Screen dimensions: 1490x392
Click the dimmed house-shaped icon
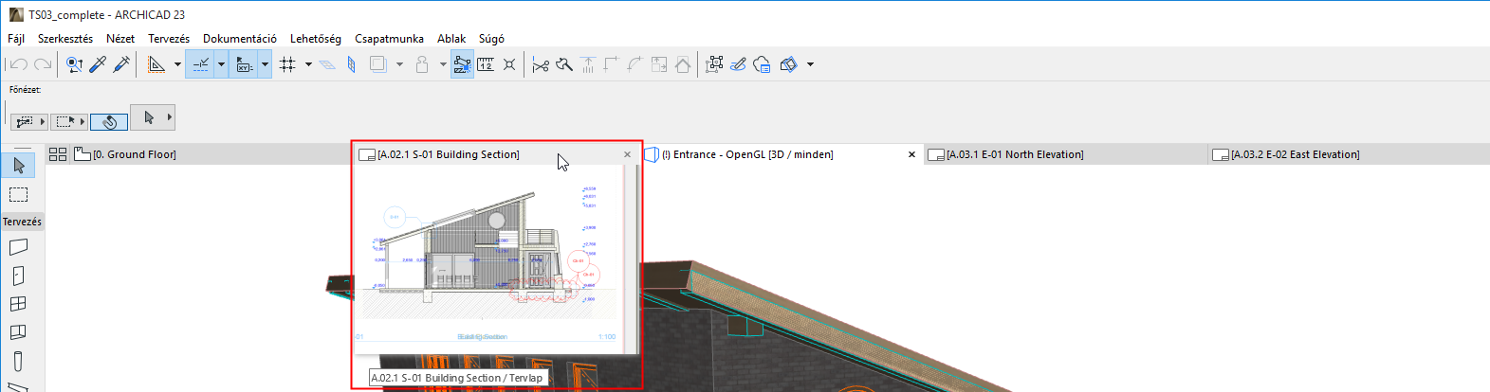coord(683,64)
